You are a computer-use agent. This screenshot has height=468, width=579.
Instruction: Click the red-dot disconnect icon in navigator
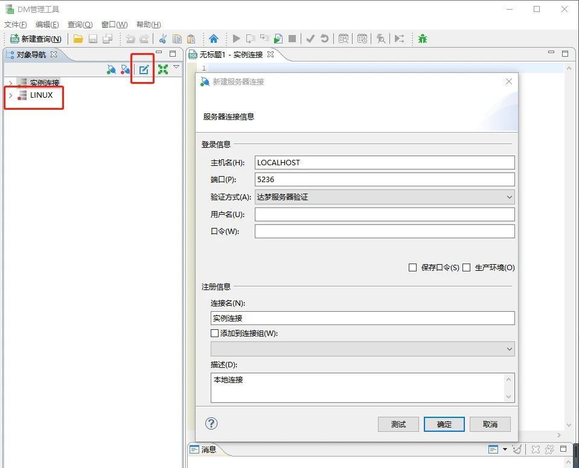125,69
